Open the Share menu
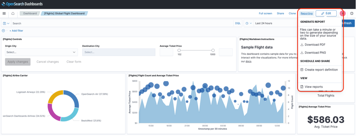Screen dimensions: 357x136 click(280, 13)
